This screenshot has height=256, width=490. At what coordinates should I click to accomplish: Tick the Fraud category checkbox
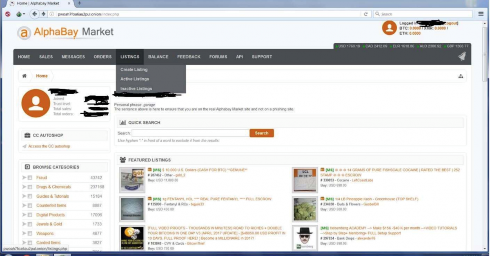(x=30, y=178)
